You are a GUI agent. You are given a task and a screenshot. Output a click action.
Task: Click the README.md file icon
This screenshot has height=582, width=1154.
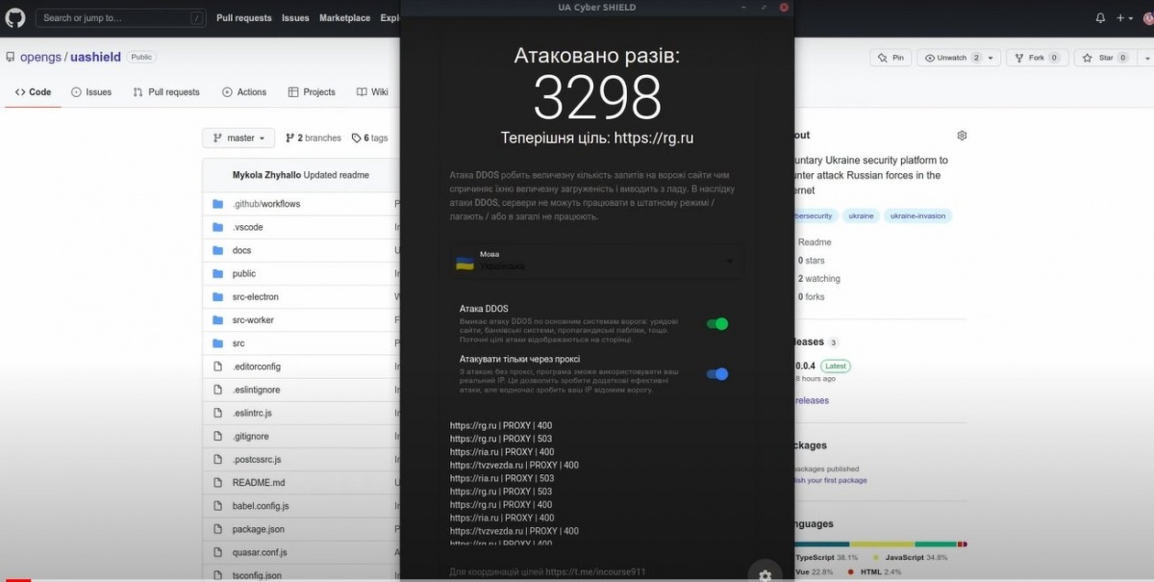(217, 483)
